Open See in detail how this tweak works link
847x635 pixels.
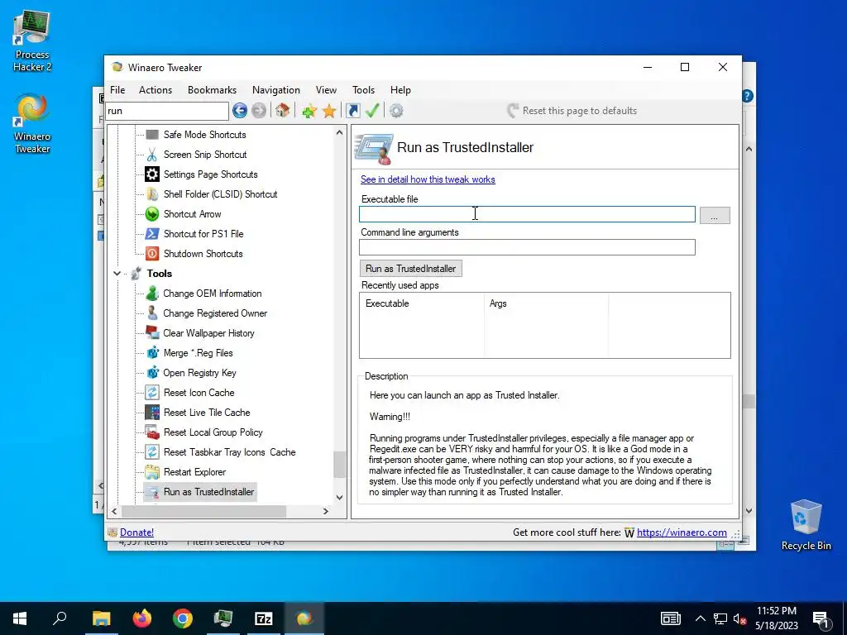(428, 179)
